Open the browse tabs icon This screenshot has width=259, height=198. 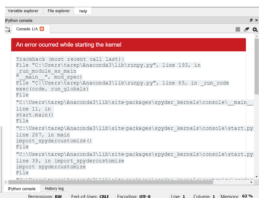click(7, 29)
